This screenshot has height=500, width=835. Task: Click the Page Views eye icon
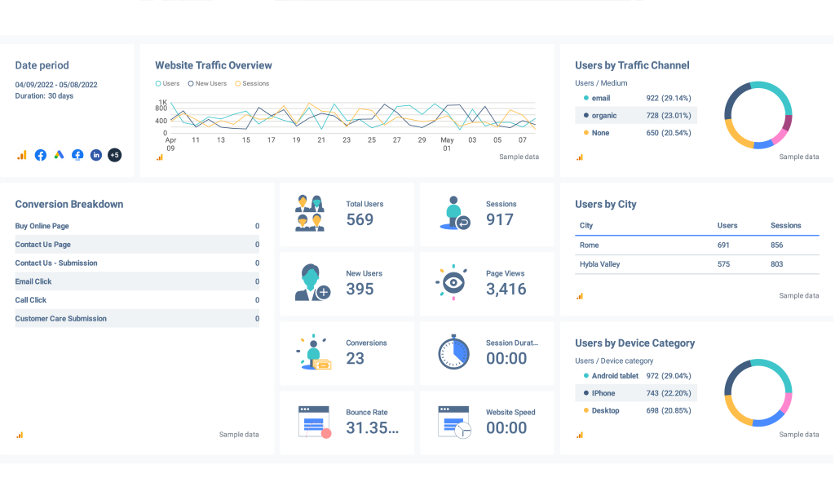pos(450,282)
